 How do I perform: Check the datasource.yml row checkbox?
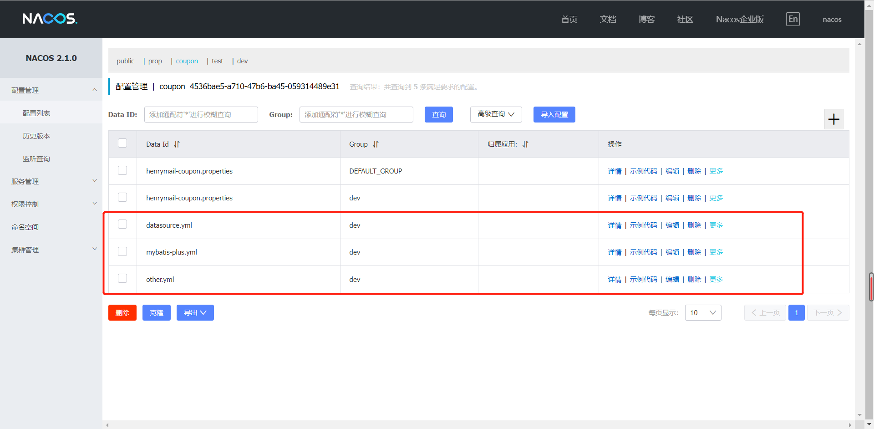(122, 225)
